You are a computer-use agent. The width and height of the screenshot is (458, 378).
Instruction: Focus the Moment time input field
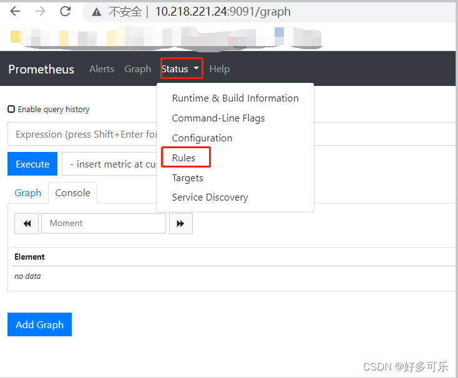tap(104, 224)
